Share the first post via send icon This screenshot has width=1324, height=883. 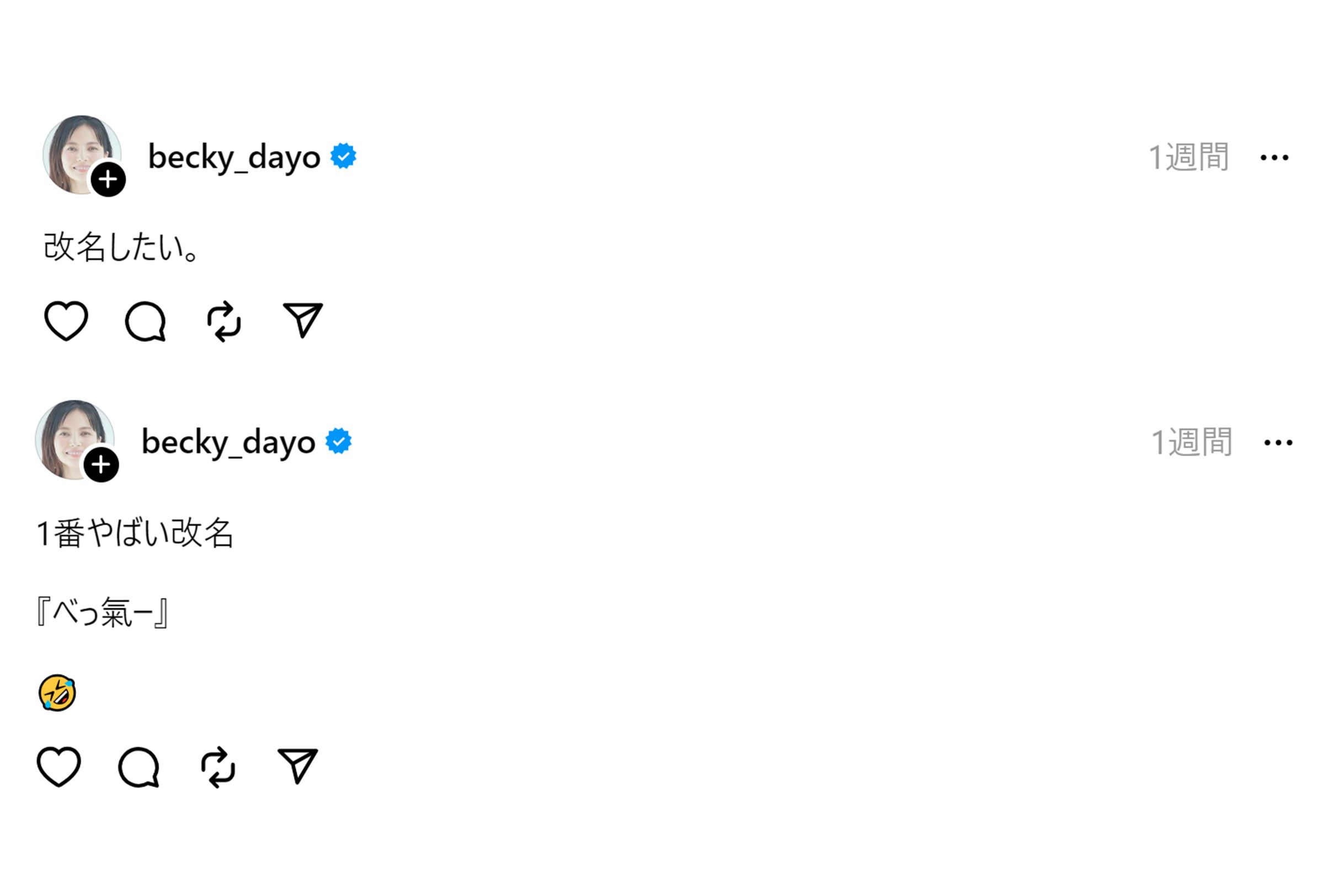[302, 320]
